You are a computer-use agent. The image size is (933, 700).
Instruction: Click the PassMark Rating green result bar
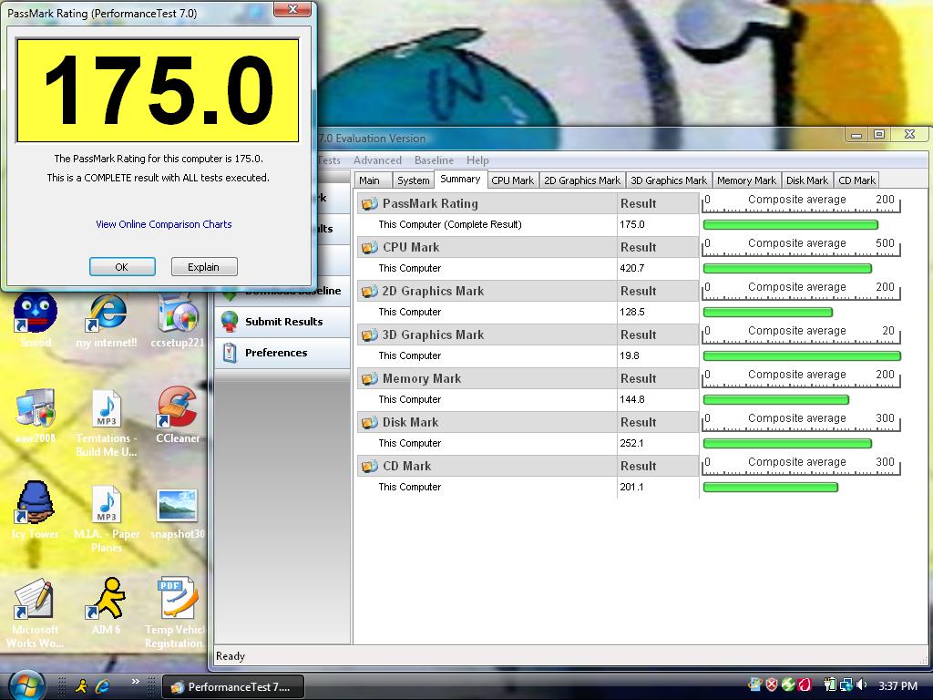click(791, 224)
